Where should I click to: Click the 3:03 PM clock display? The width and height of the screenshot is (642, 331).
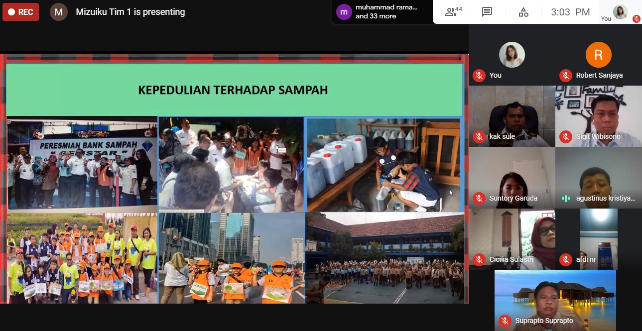(x=570, y=12)
